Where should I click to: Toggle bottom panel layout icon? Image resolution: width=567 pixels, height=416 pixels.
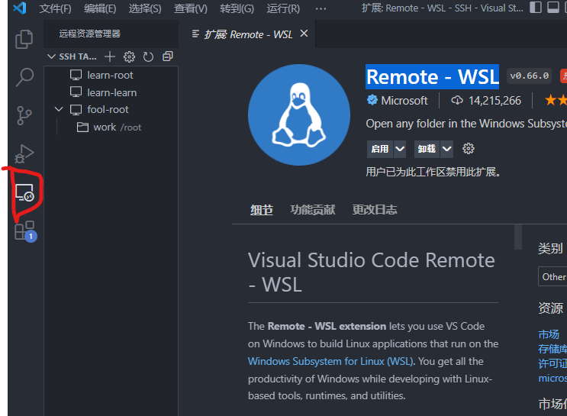553,7
